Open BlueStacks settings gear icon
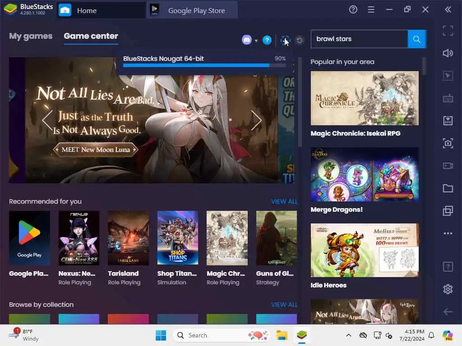The height and width of the screenshot is (346, 462). coord(448,289)
